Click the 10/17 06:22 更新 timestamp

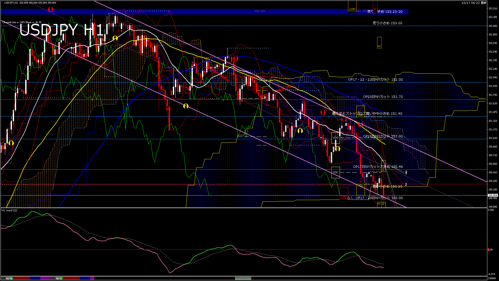pyautogui.click(x=474, y=3)
